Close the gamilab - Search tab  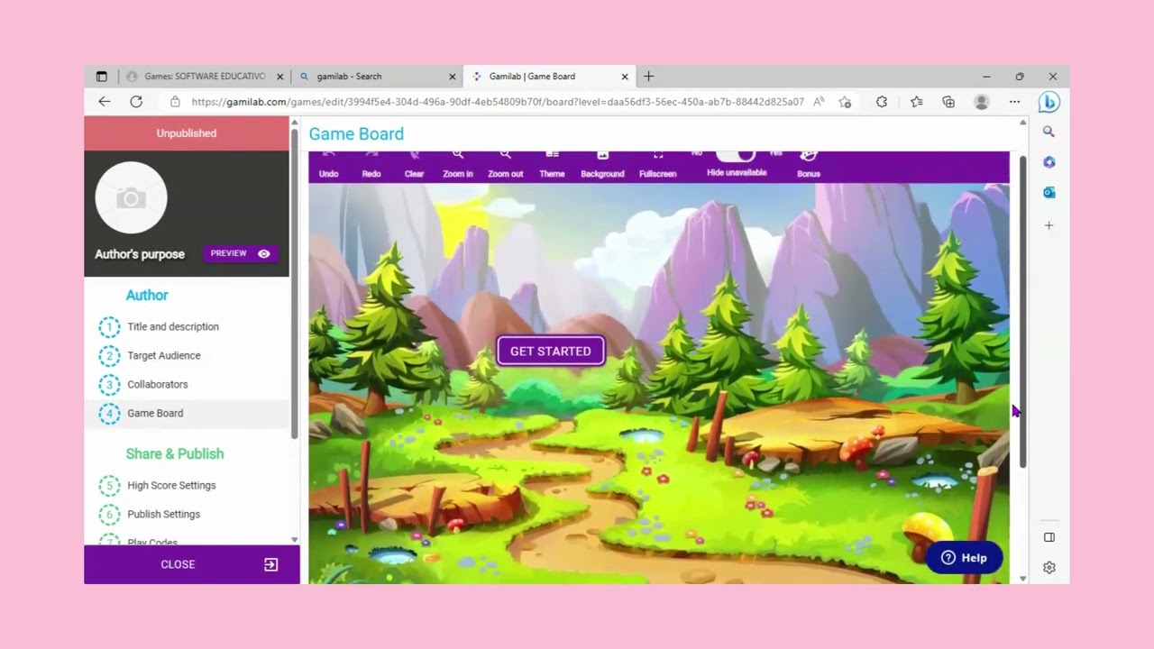pyautogui.click(x=453, y=77)
